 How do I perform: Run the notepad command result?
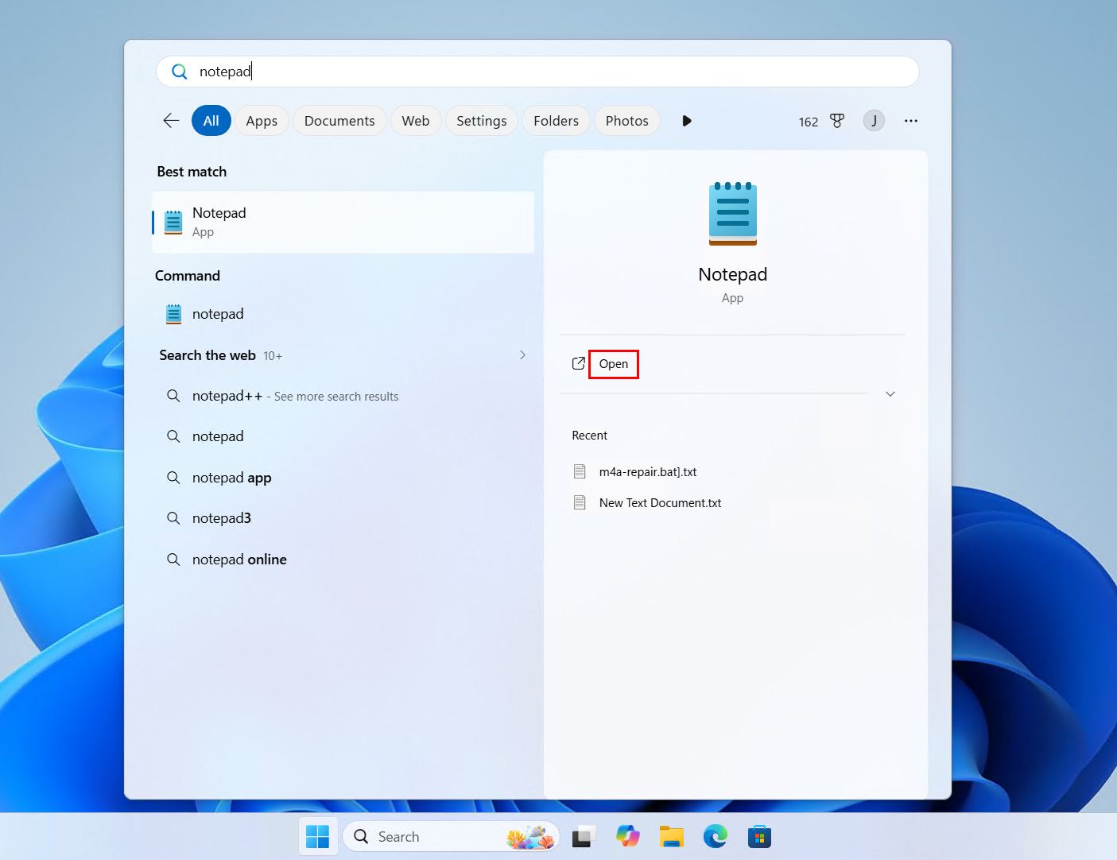[x=343, y=314]
